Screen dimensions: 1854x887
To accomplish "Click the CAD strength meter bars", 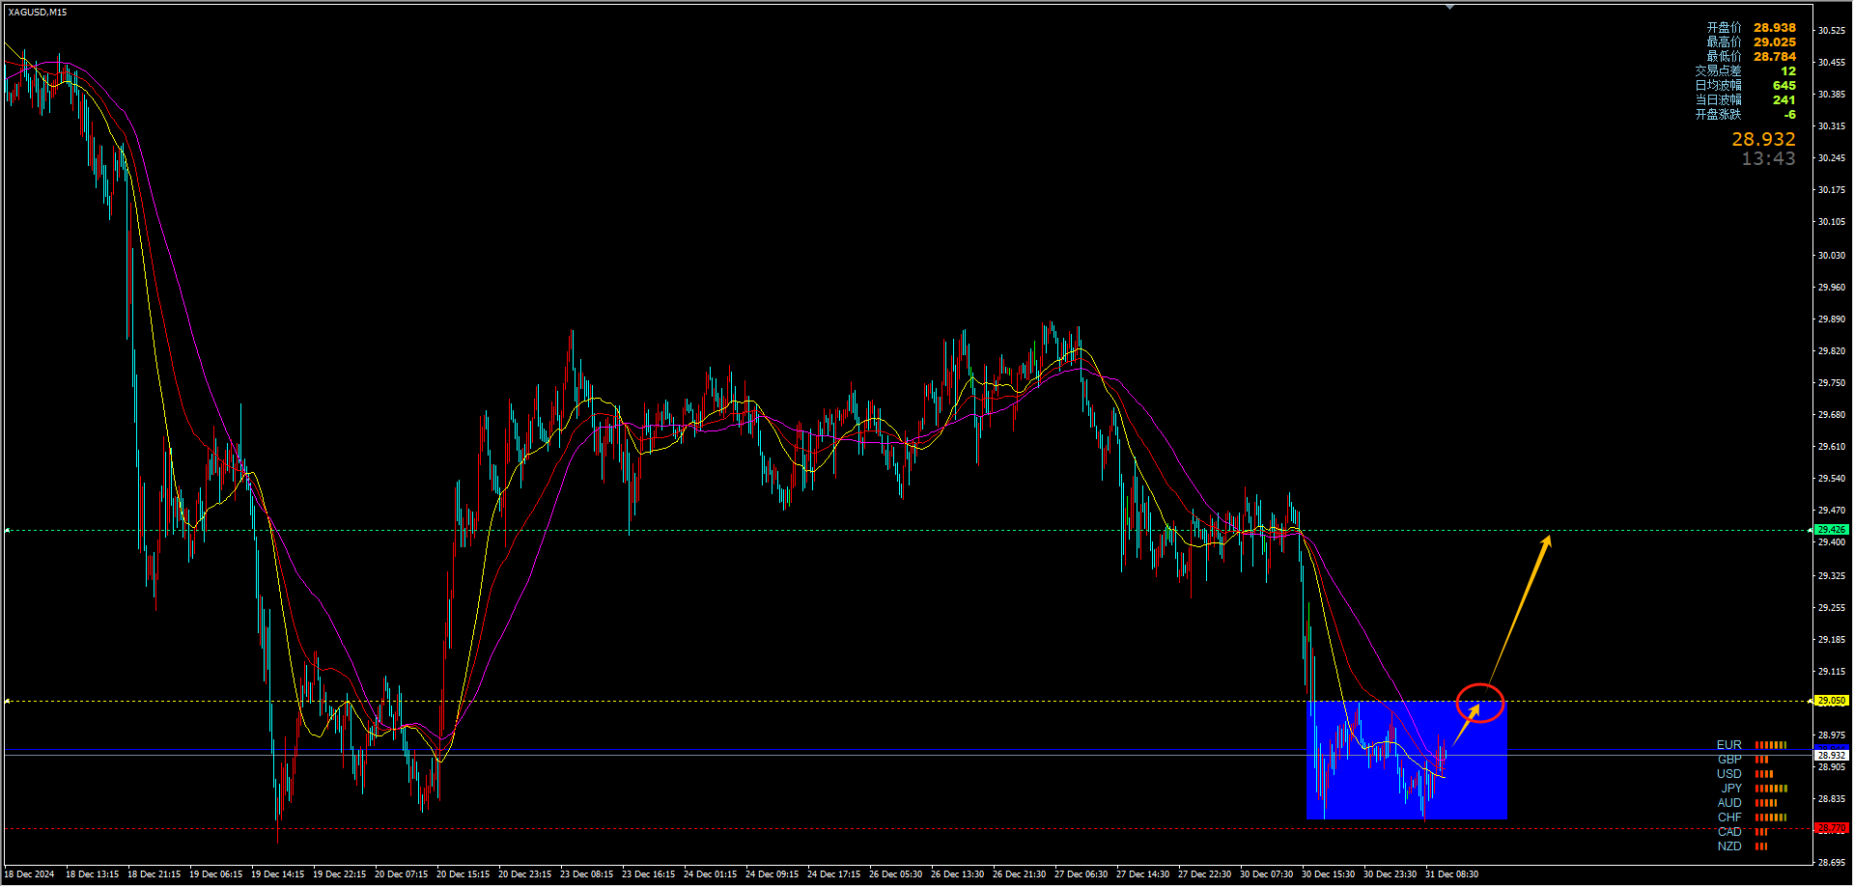I will 1761,832.
